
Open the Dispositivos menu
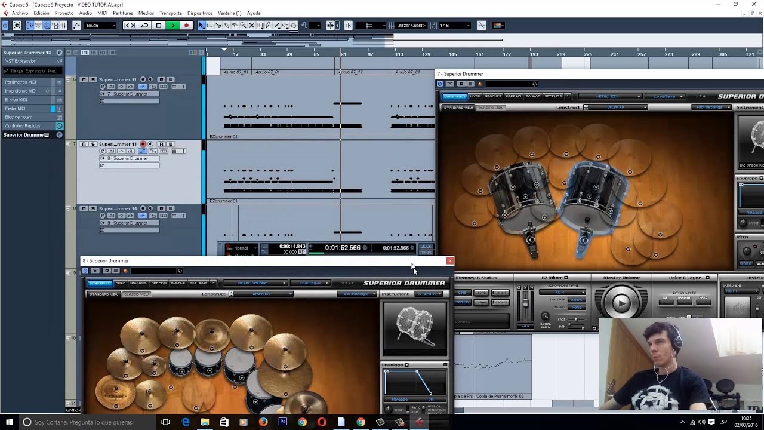200,13
